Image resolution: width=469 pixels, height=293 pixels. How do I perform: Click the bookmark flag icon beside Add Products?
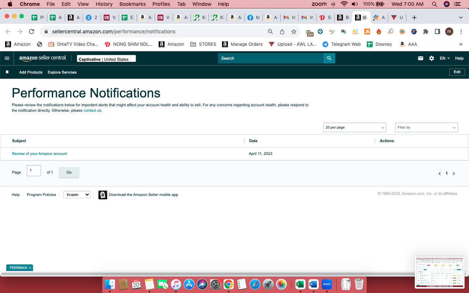pos(7,72)
